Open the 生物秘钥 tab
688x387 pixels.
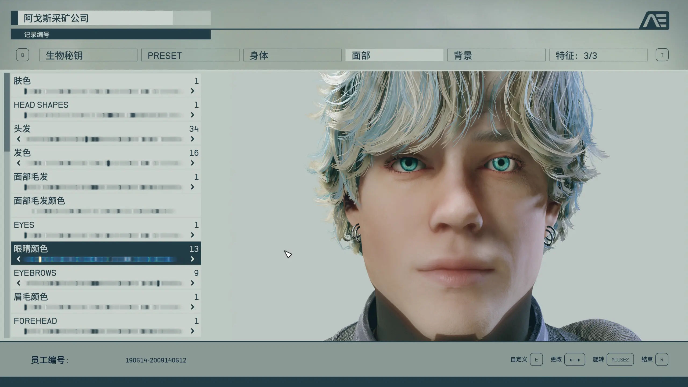tap(88, 55)
